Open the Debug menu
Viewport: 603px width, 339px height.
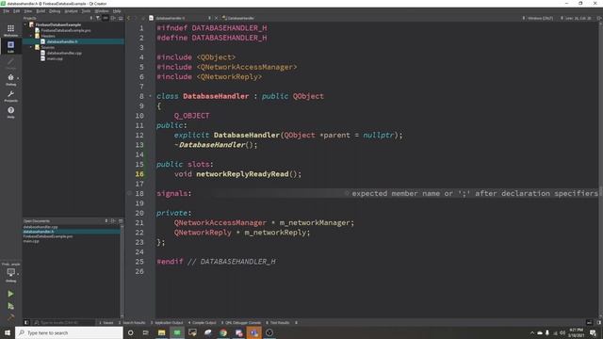(55, 11)
